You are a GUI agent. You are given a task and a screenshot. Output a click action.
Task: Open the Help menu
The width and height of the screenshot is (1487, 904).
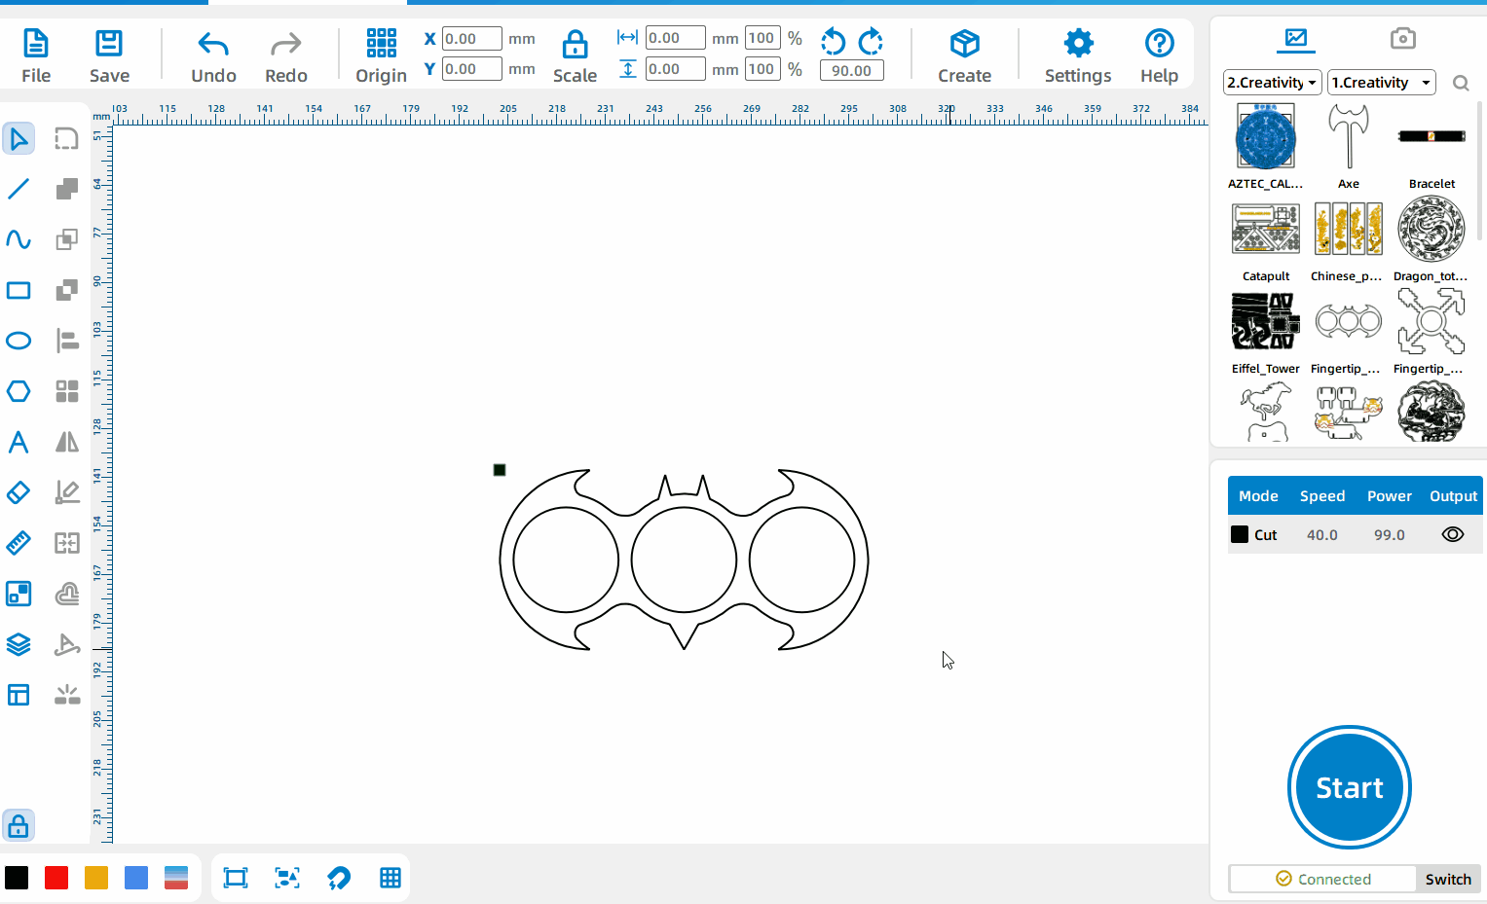pos(1159,57)
